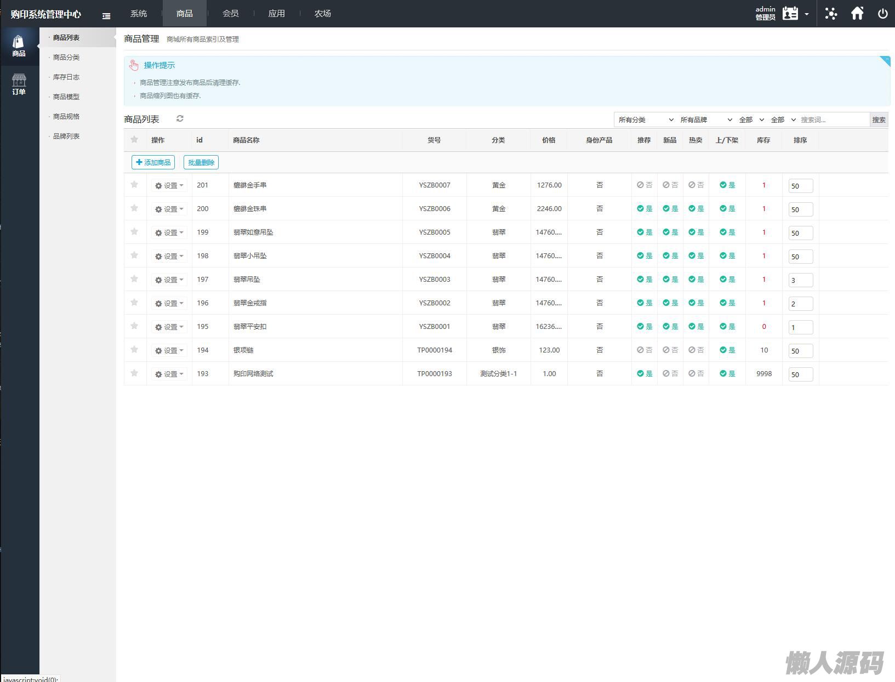Star the product with id 201

click(134, 185)
